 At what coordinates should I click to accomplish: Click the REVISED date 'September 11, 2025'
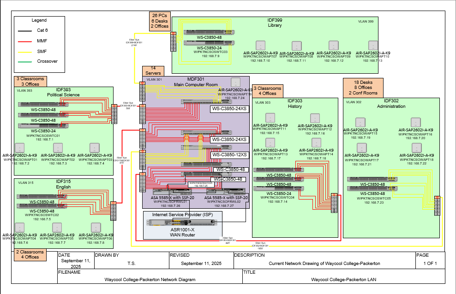(x=201, y=264)
